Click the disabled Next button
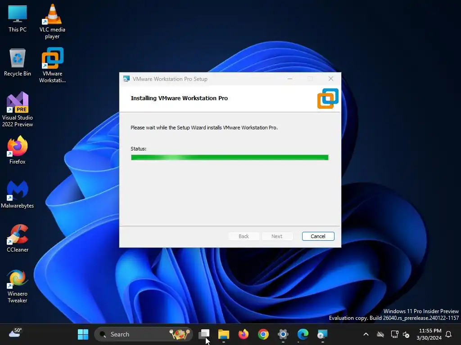The image size is (461, 345). 277,236
